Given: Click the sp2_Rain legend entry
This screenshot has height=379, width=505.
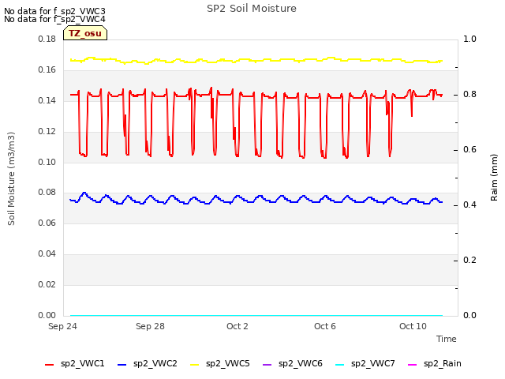Looking at the screenshot, I should point(435,364).
